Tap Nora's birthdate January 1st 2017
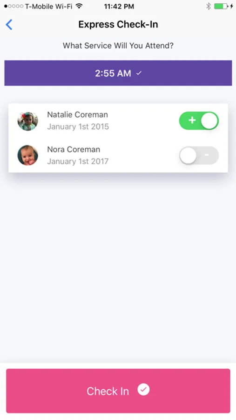Viewport: 236px width, 420px height. 78,161
